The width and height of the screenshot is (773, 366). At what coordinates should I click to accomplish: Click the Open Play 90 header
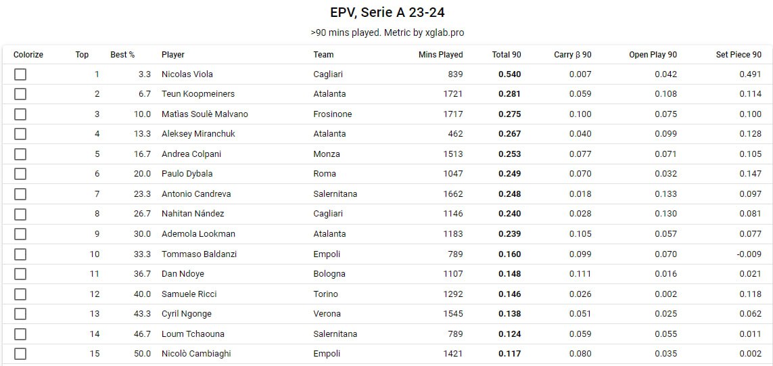coord(653,55)
